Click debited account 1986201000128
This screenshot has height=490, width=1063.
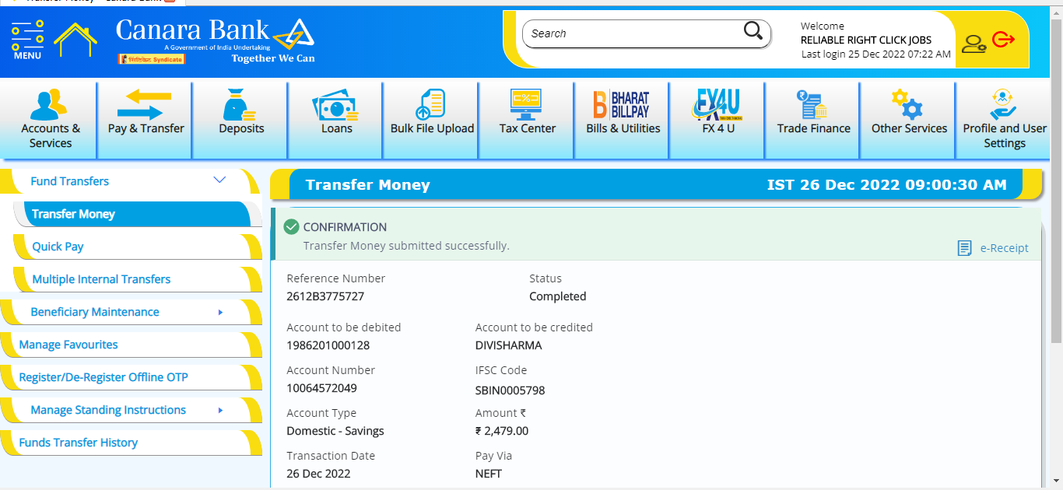(x=328, y=345)
